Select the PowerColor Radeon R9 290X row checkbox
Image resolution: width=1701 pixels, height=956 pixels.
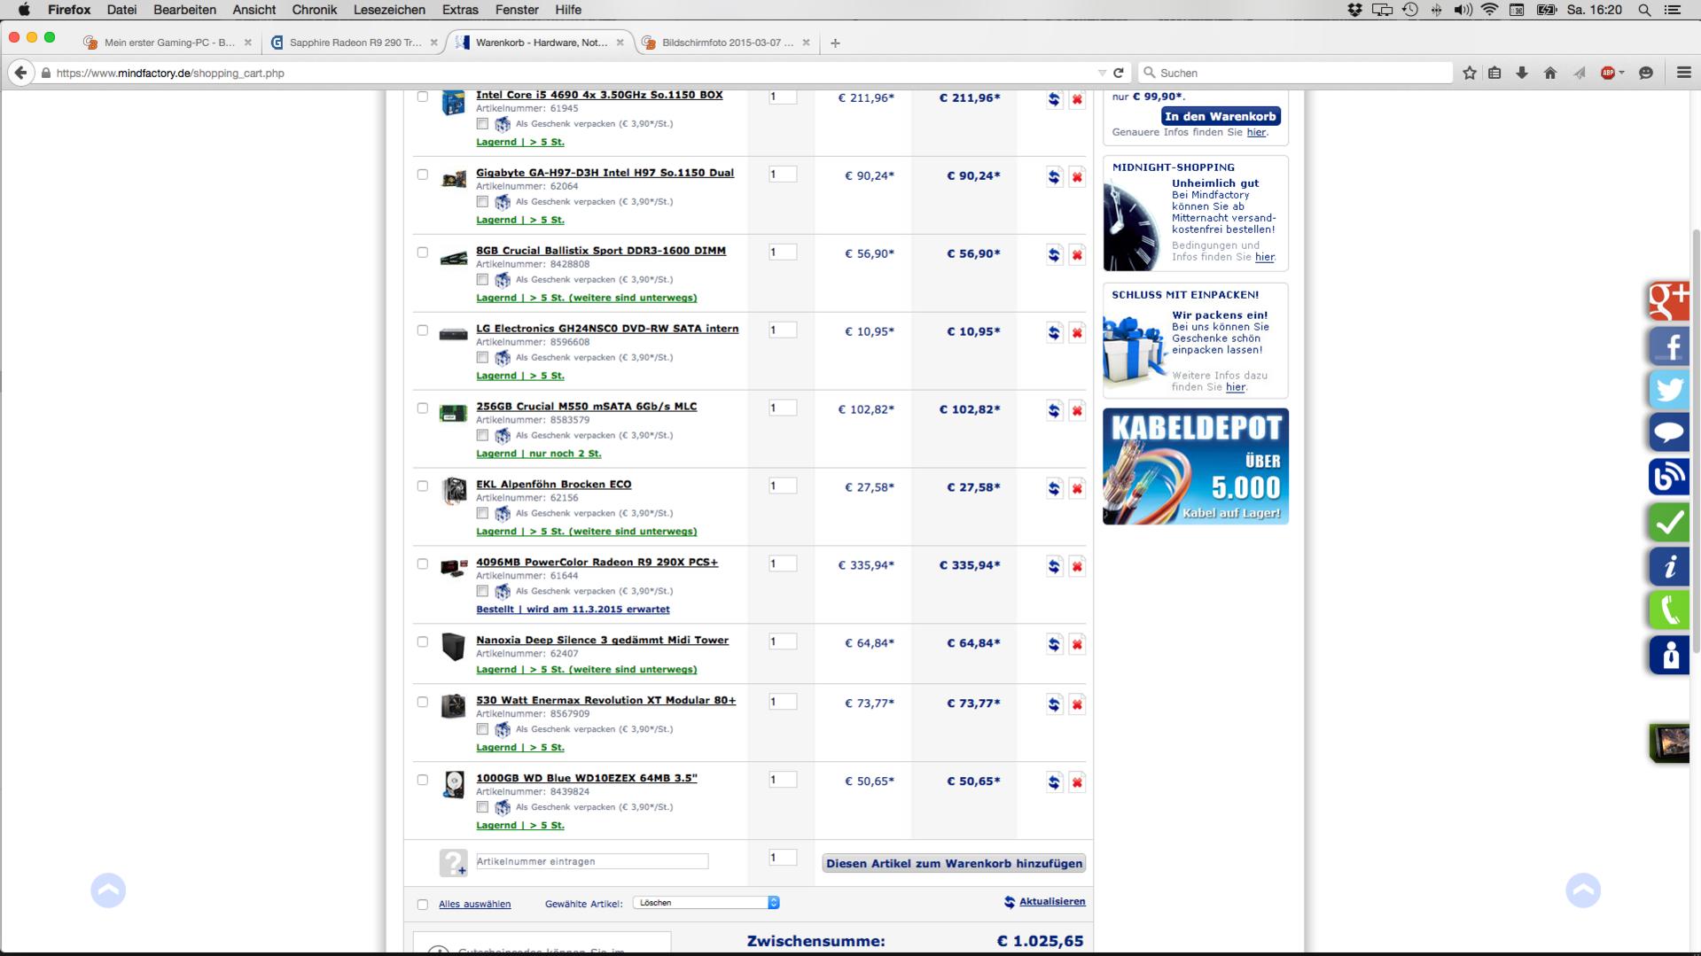tap(423, 564)
